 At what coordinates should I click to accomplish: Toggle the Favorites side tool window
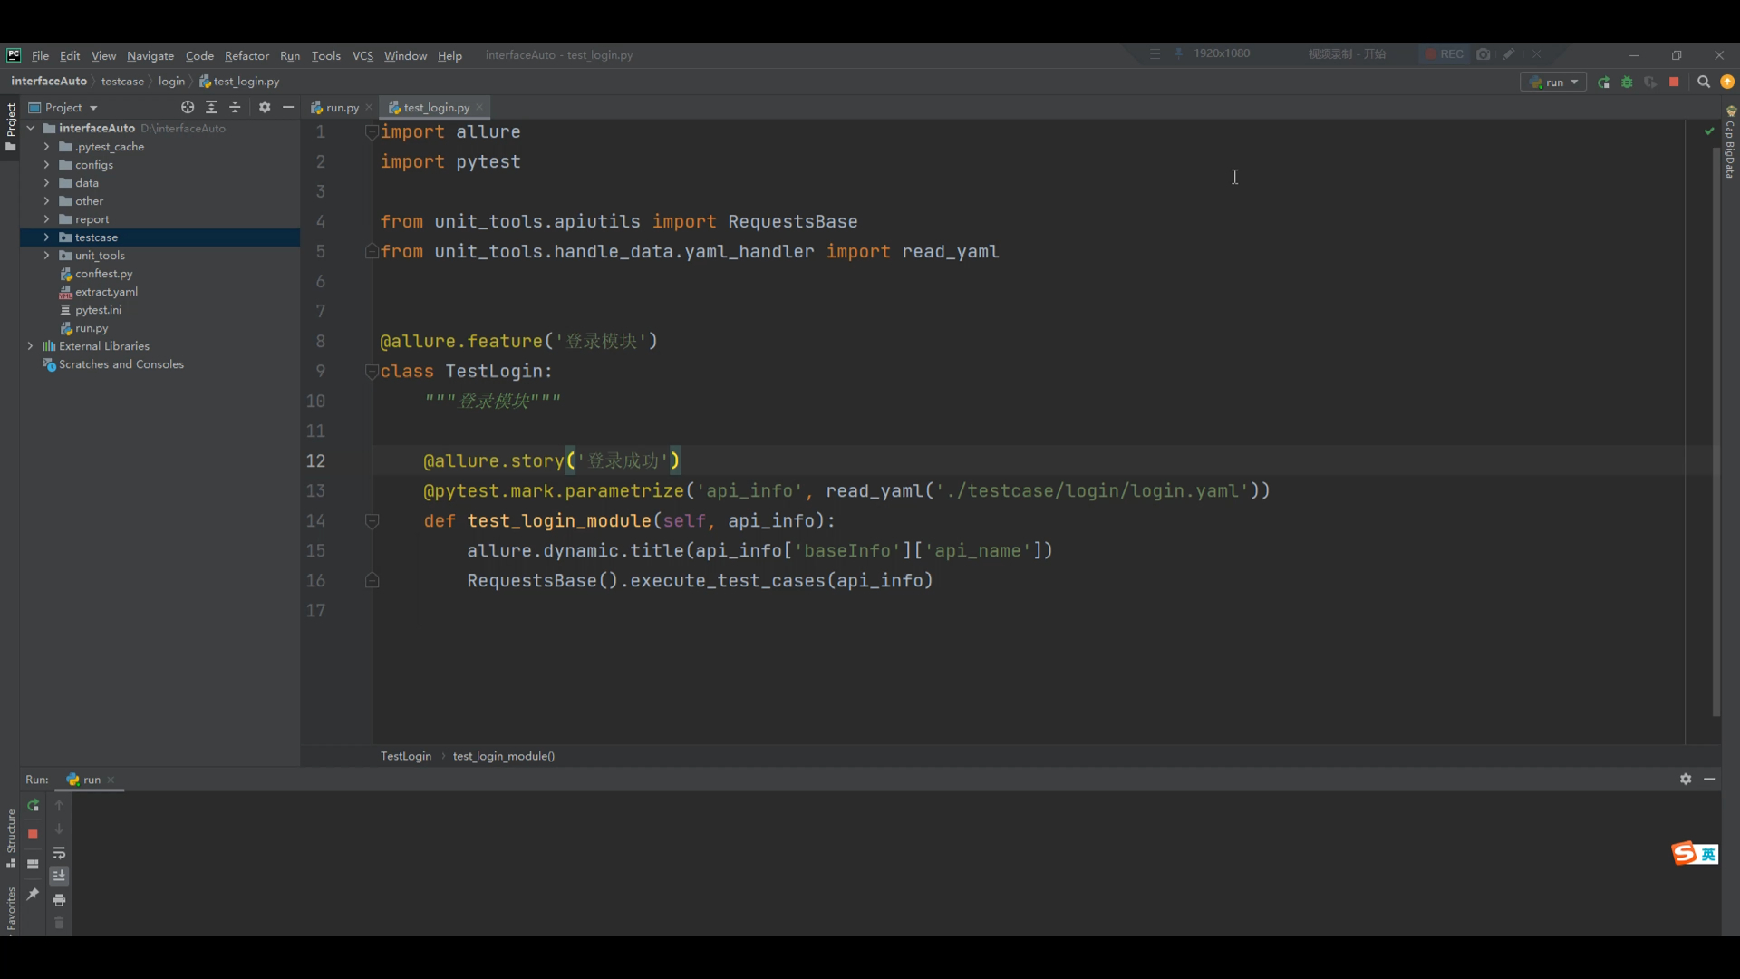pyautogui.click(x=10, y=909)
